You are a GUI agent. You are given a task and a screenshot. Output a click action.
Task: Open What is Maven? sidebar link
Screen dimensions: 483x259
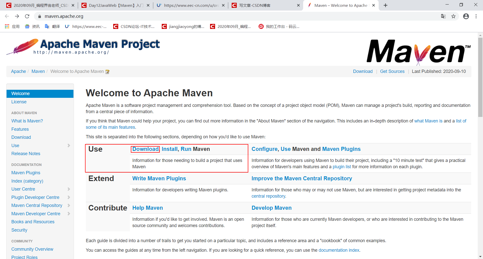click(27, 121)
